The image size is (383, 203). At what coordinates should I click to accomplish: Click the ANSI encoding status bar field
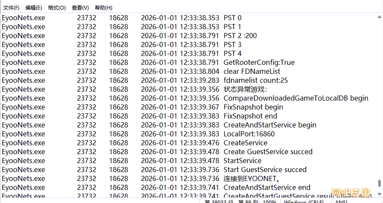pos(341,201)
